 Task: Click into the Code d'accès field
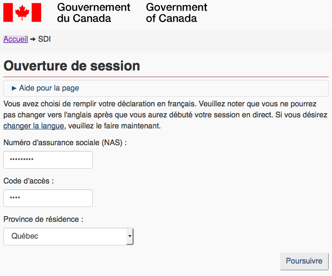coord(48,198)
